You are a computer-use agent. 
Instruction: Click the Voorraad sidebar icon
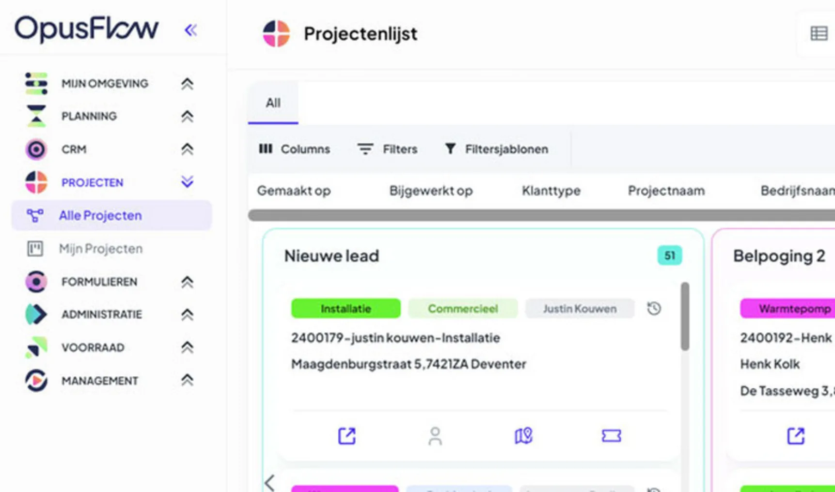[x=36, y=347]
